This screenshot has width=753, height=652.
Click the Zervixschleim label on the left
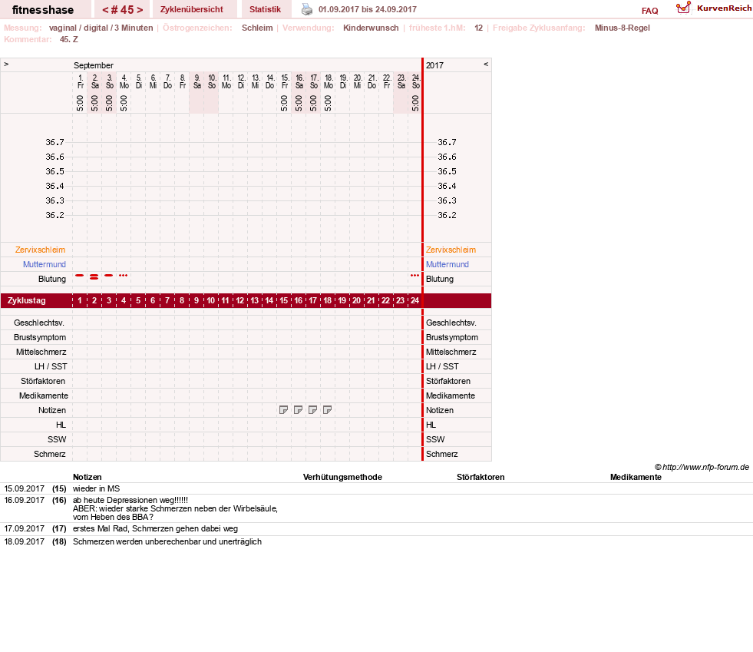tap(41, 250)
